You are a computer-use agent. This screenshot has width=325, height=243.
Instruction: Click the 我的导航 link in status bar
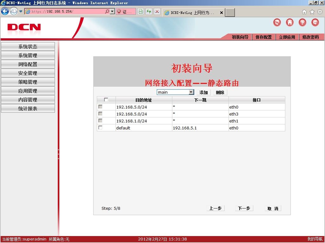(x=315, y=239)
